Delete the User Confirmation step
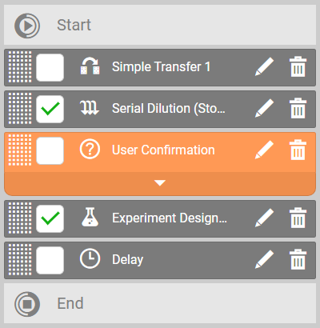 coord(298,150)
